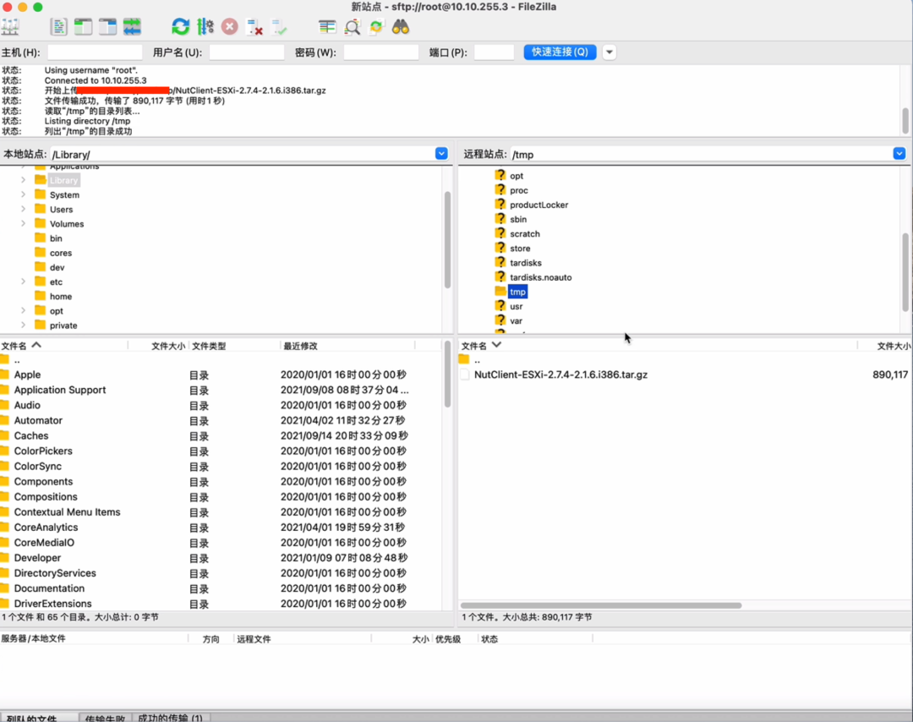This screenshot has height=722, width=913.
Task: Toggle synchronized browsing icon
Action: pyautogui.click(x=376, y=27)
